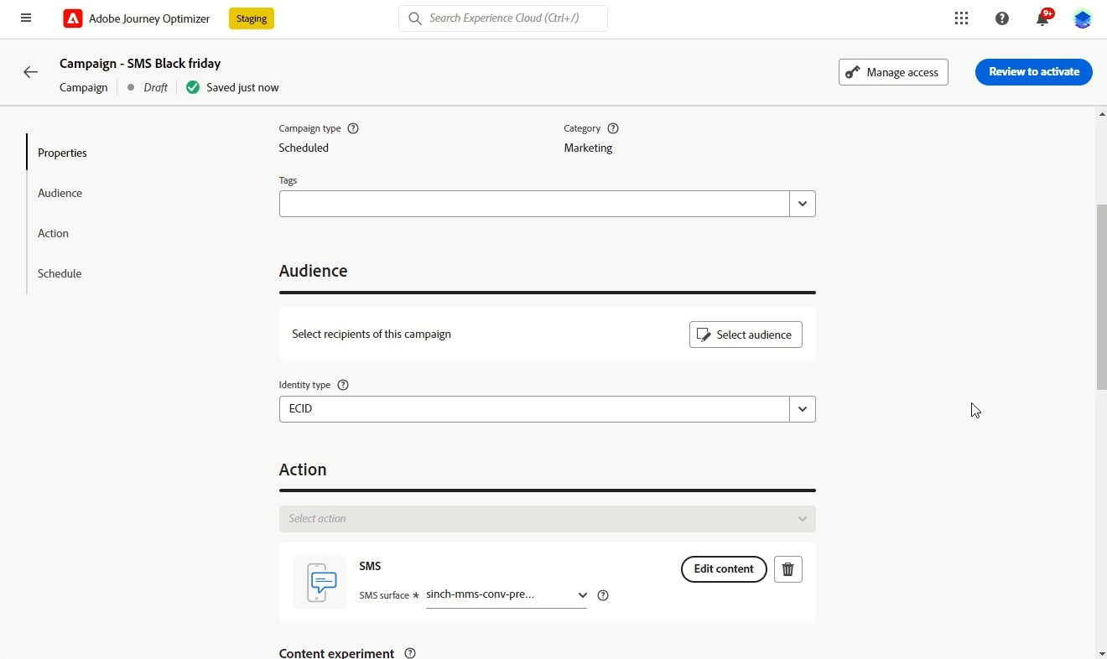Open the Identity type ECID dropdown

click(802, 409)
